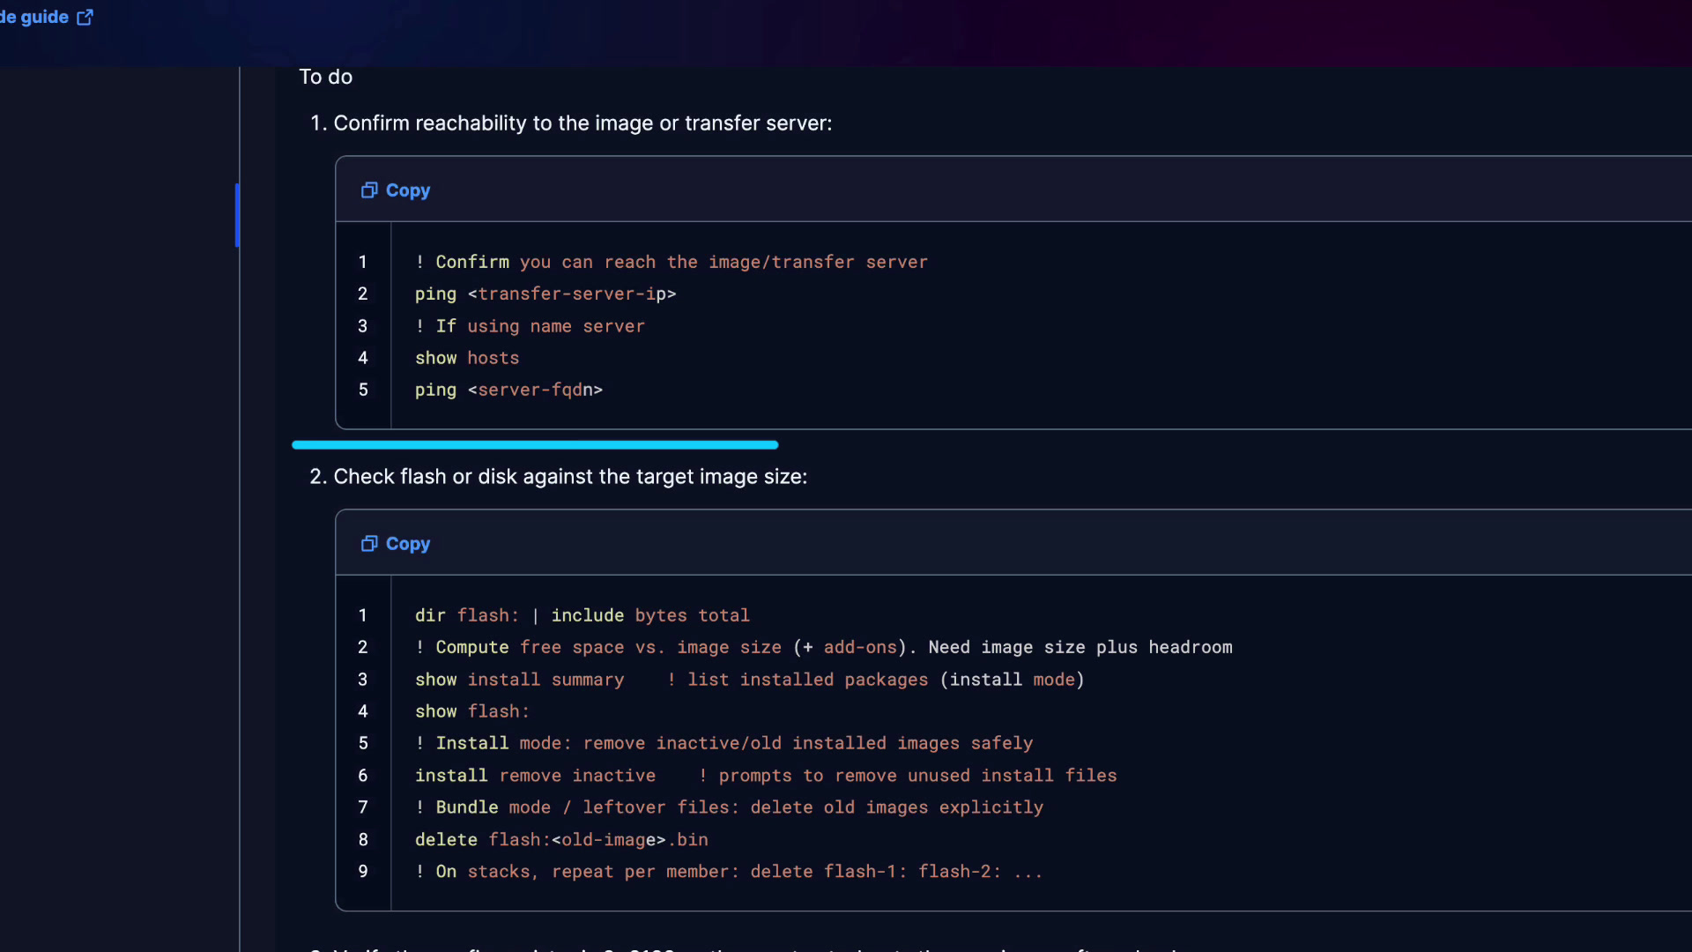Click the blue sidebar scroll indicator

237,215
